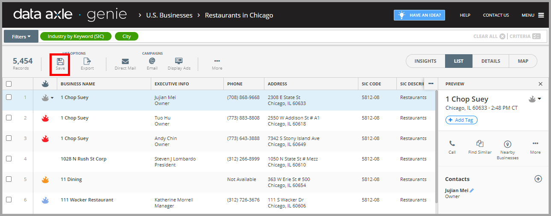This screenshot has width=551, height=216.
Task: Click Katherine Morrell Manager cell
Action: click(174, 203)
